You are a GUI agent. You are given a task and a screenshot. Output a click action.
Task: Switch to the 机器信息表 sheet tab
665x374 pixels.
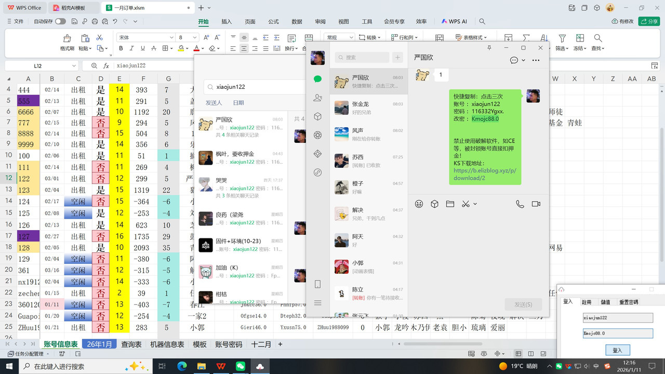tap(167, 344)
